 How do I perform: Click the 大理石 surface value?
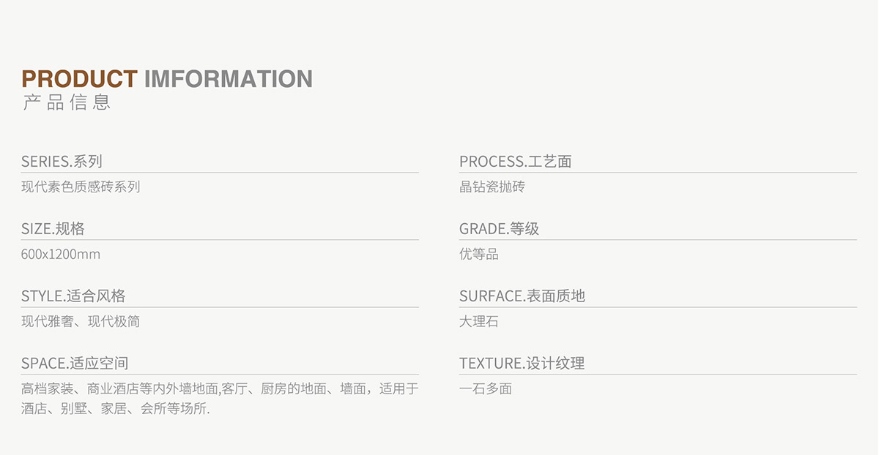(x=479, y=322)
